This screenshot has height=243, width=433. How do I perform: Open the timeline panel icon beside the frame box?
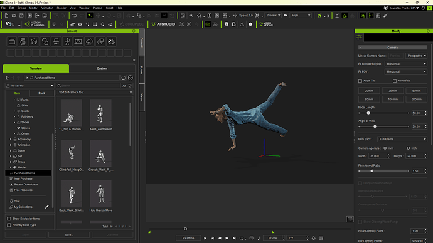click(x=321, y=238)
